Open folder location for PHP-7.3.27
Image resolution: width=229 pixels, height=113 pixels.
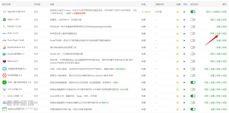tap(178, 34)
